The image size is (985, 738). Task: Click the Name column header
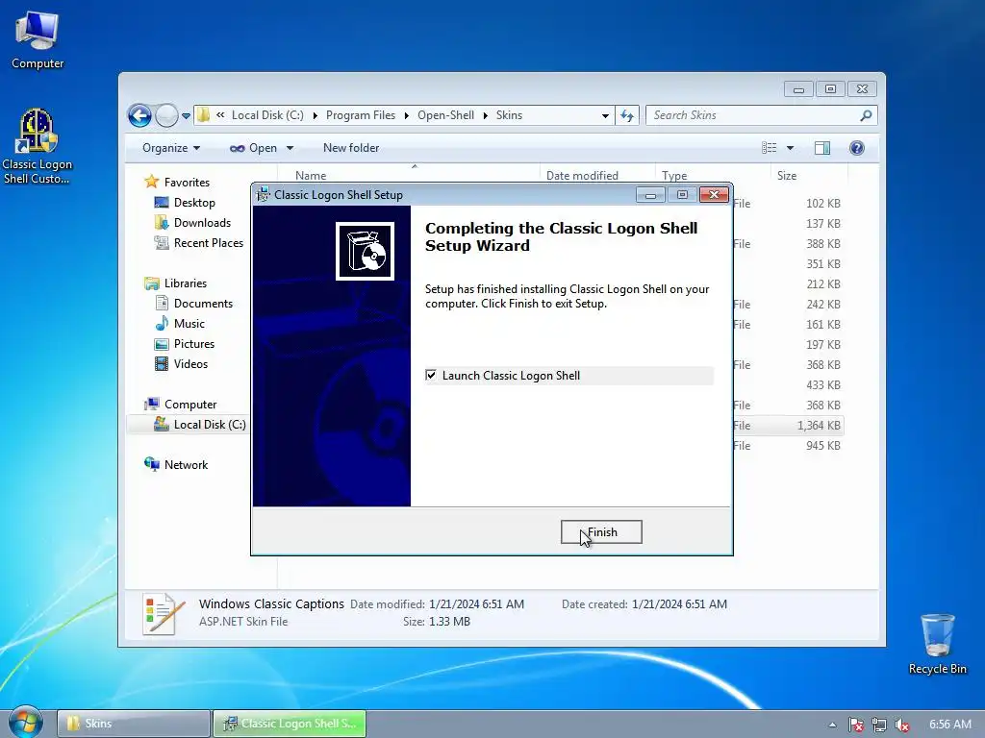pos(311,176)
